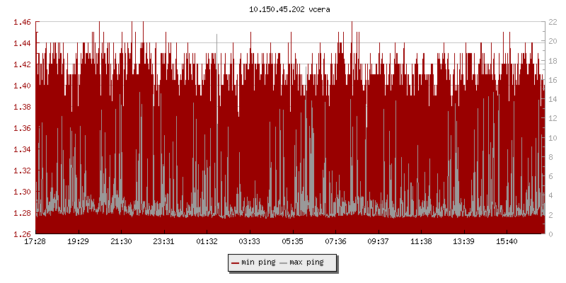This screenshot has height=283, width=566.
Task: Select the 07:36 time axis label
Action: [335, 242]
